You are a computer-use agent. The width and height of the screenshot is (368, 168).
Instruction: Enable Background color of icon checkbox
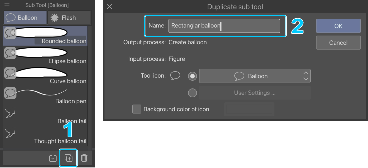137,109
